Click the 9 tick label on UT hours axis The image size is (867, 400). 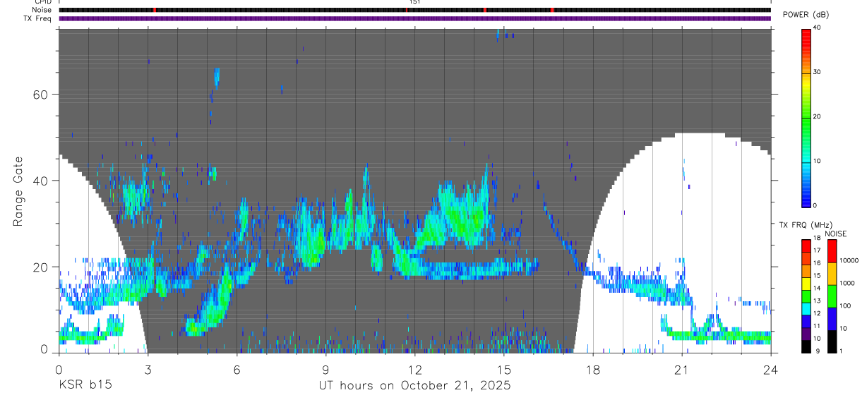325,370
